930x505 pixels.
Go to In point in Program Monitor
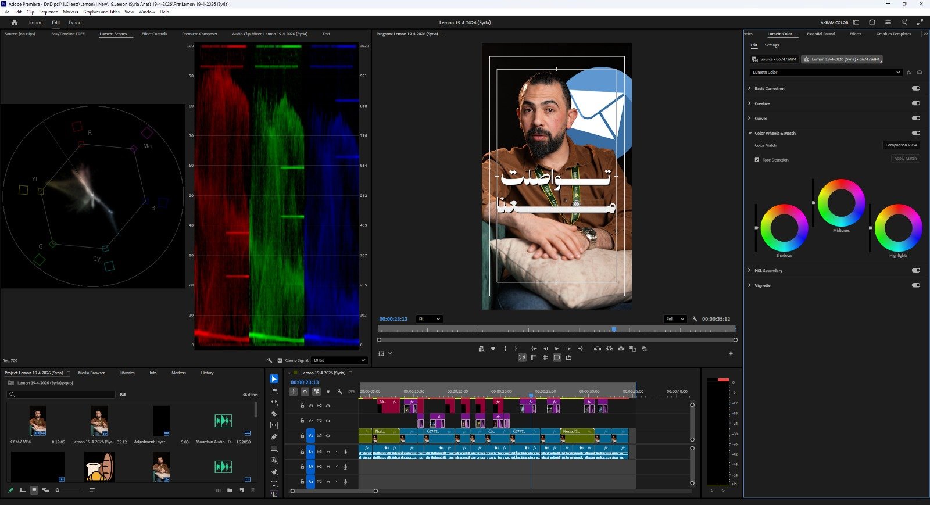coord(534,349)
